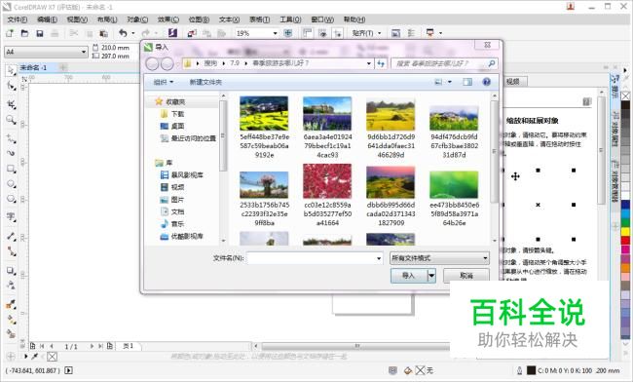Open the 文件 menu
The width and height of the screenshot is (633, 382).
click(17, 19)
